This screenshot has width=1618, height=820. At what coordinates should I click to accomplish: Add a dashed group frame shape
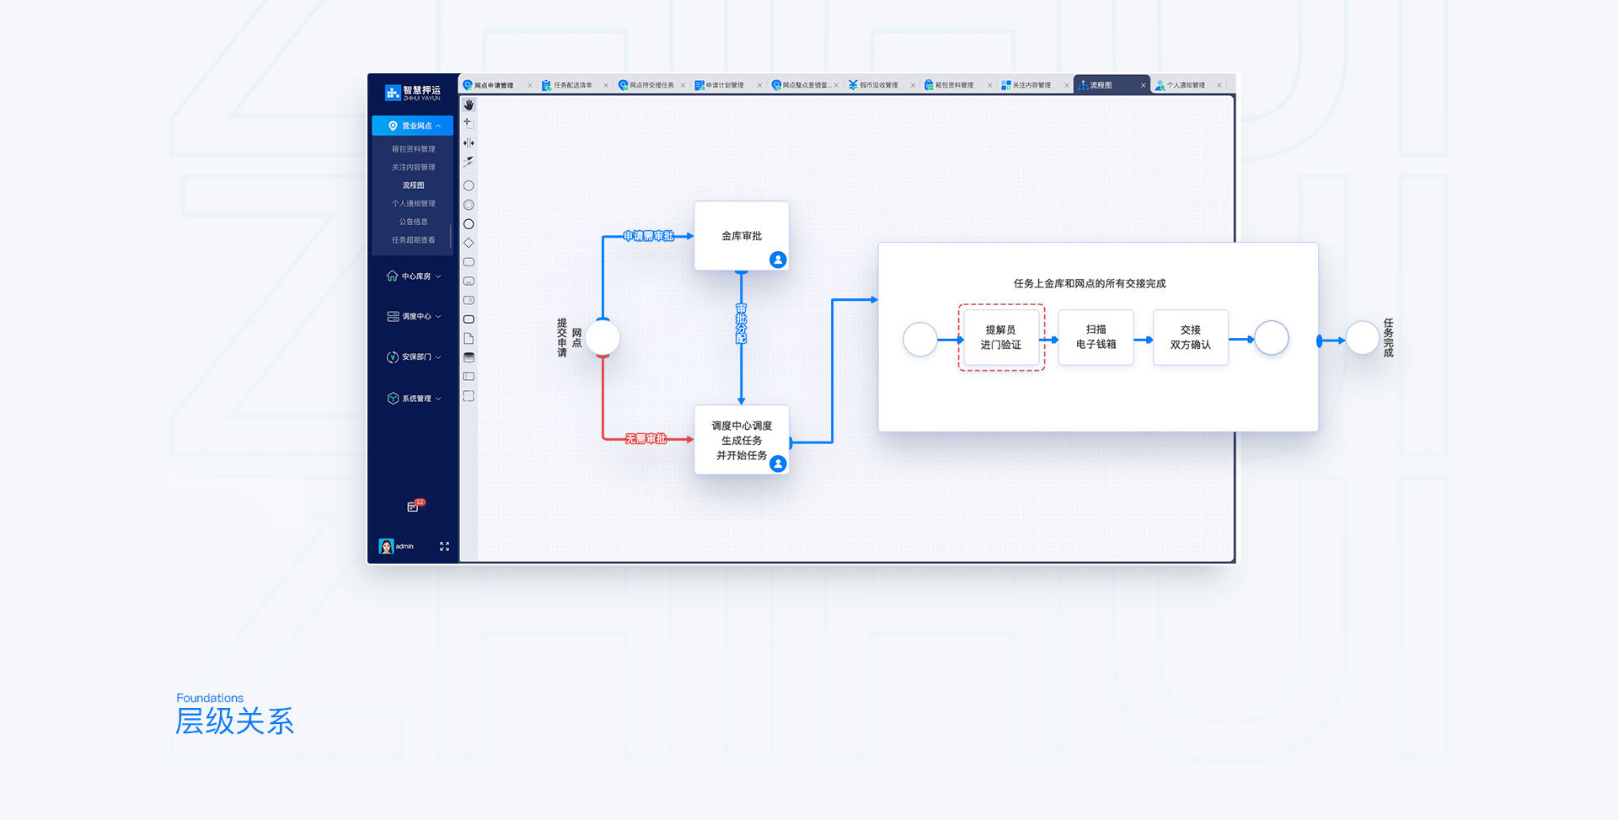(x=469, y=396)
